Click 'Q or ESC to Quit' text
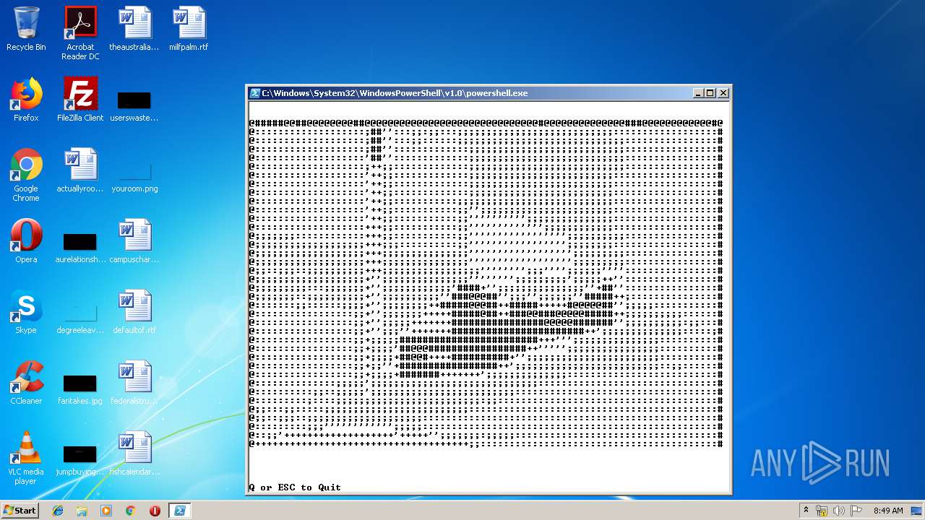 pos(295,487)
